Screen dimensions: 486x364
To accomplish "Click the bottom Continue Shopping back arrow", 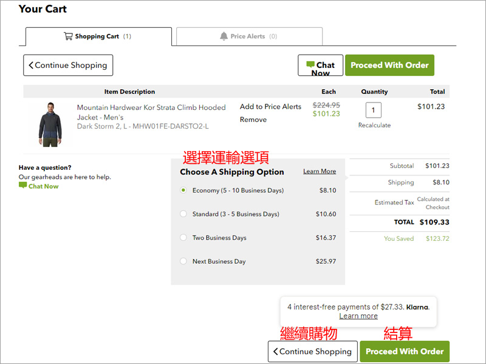I will coord(275,351).
